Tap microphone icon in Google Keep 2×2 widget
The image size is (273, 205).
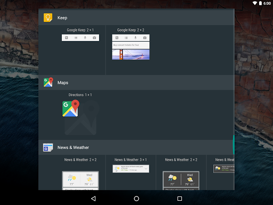pos(135,38)
